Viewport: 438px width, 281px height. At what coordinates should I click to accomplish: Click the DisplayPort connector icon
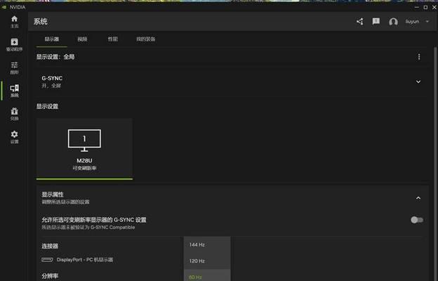coord(47,260)
